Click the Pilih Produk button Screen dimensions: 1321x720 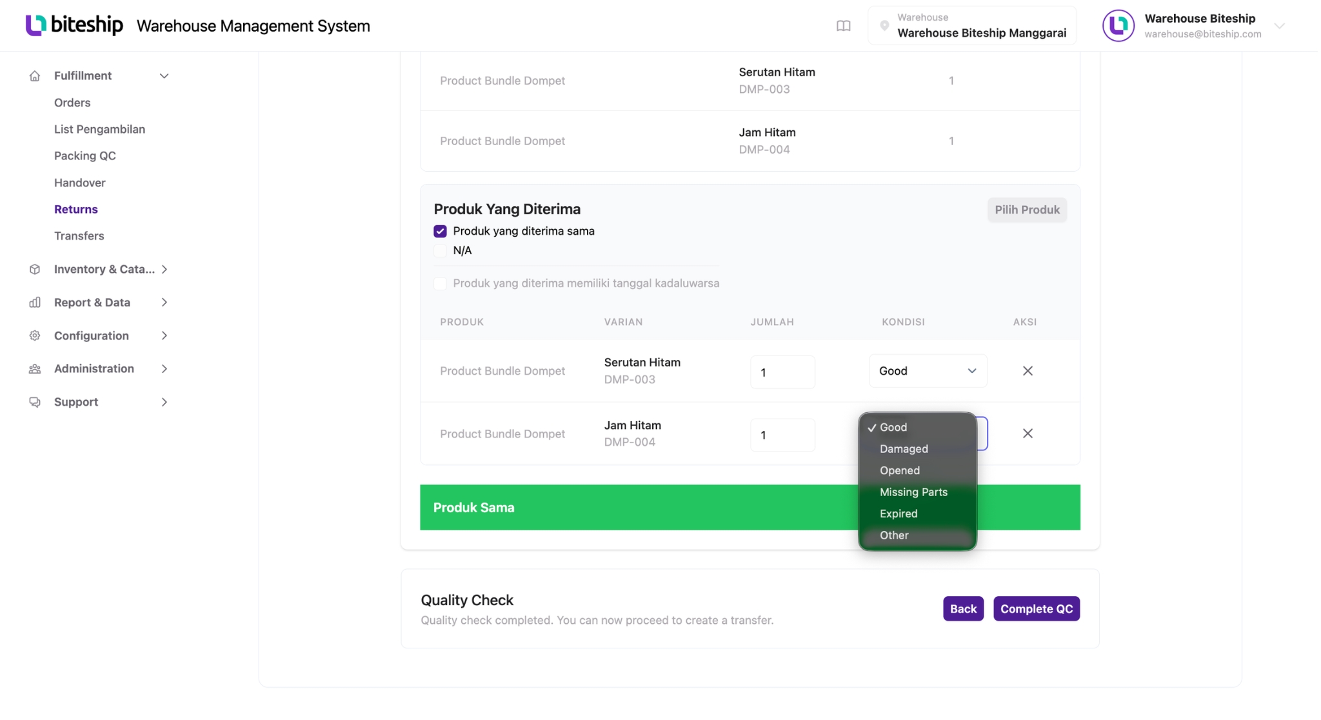[x=1027, y=210]
